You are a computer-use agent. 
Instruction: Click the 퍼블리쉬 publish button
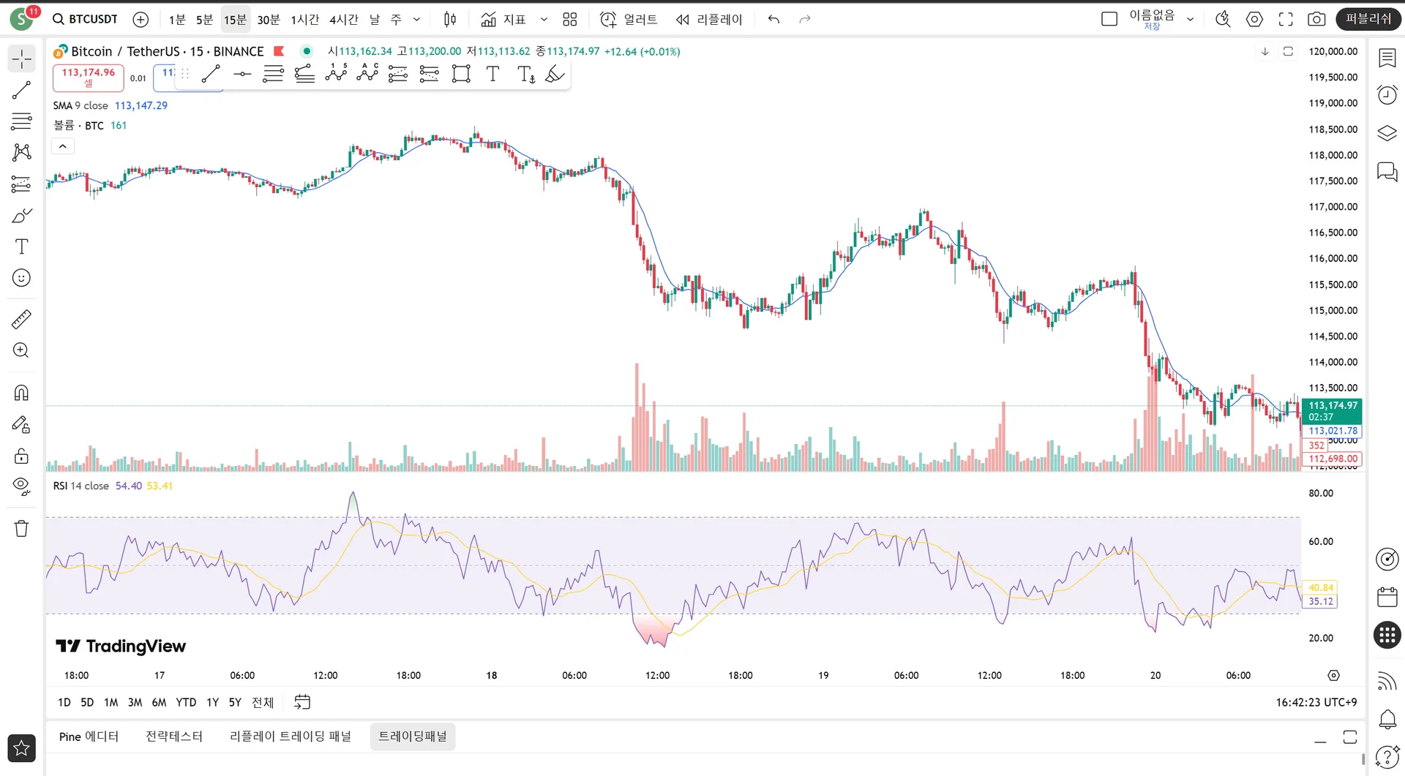pos(1368,19)
